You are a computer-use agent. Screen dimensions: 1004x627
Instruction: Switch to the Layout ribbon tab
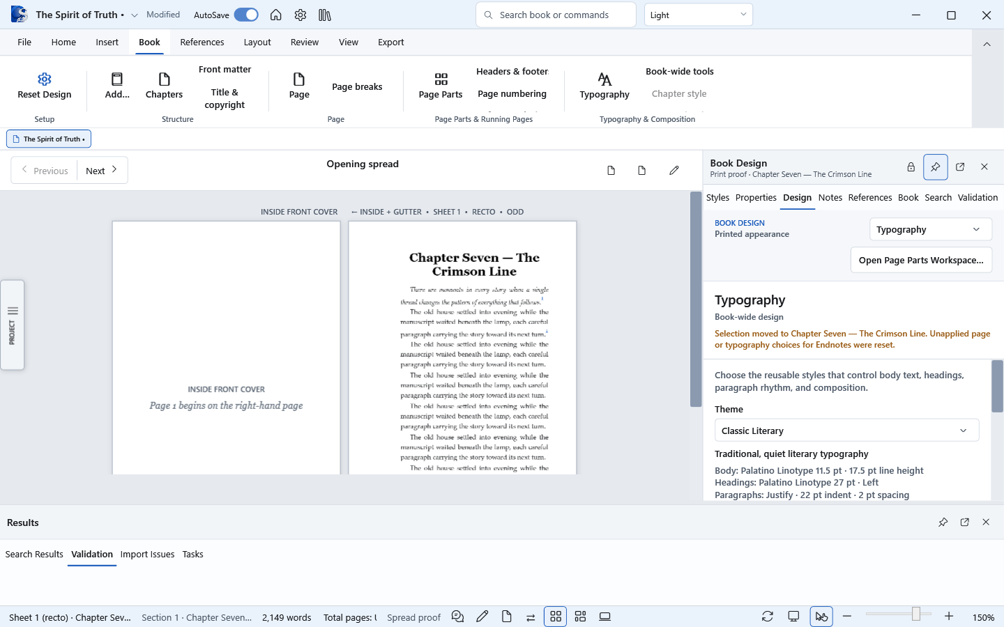coord(257,42)
